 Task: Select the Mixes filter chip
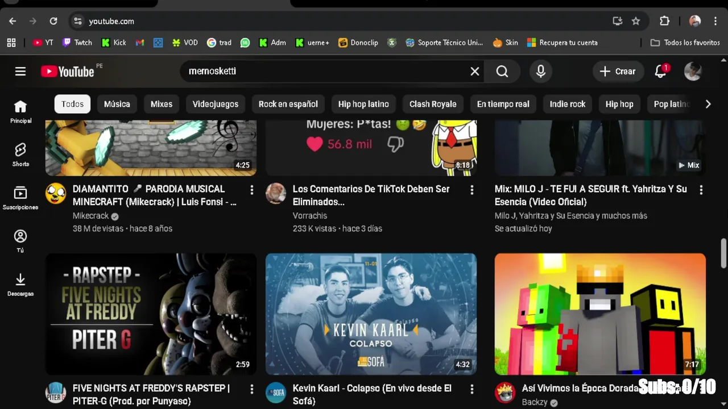click(x=162, y=104)
